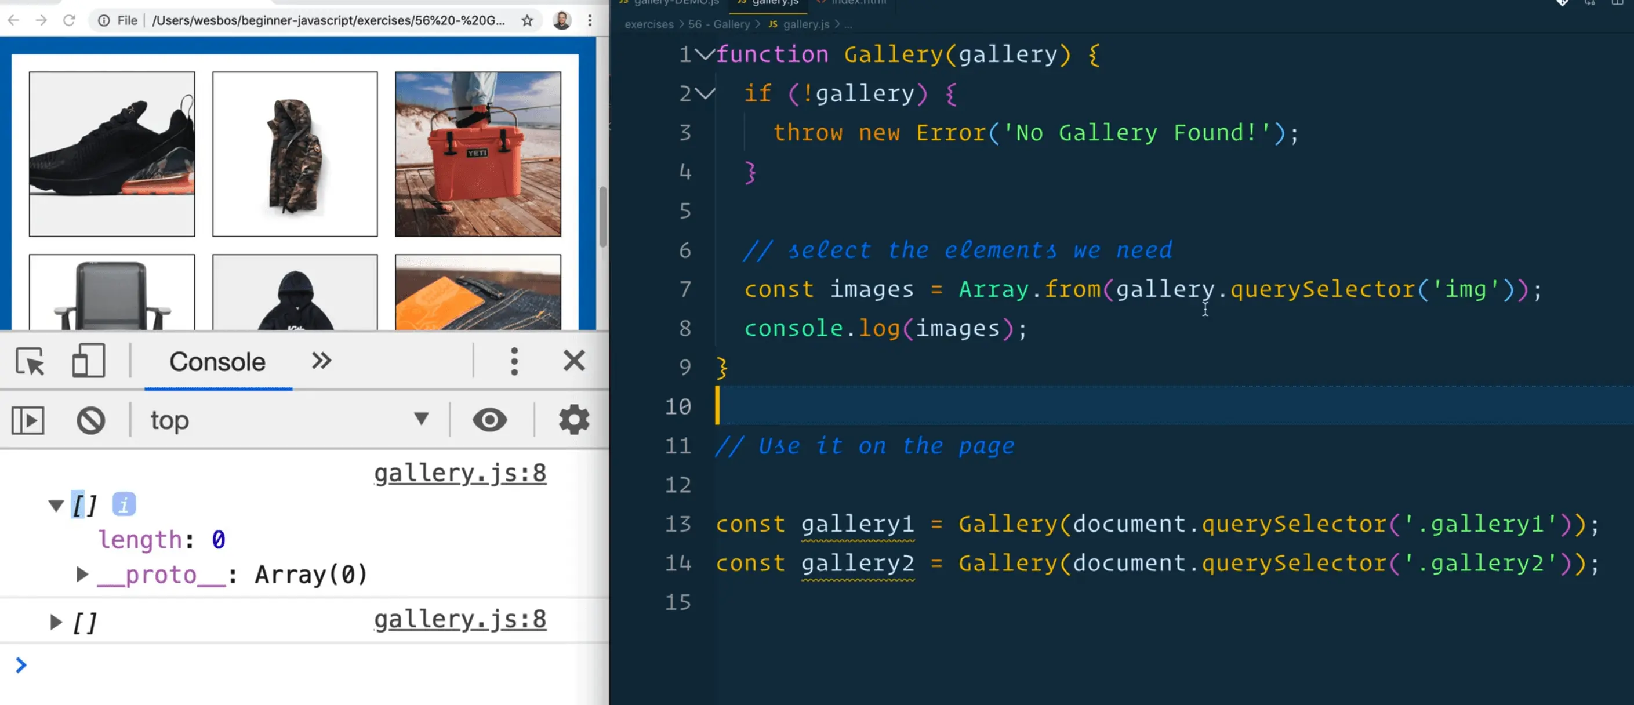Collapse the first logged empty array
Screen dimensions: 1634x705
pos(56,506)
